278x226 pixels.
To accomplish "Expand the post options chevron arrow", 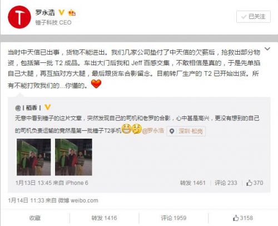I will [267, 49].
